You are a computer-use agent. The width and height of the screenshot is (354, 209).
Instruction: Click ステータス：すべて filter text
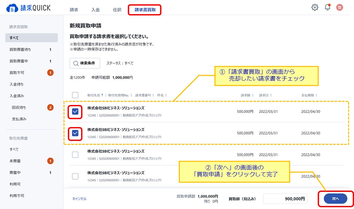click(x=120, y=63)
